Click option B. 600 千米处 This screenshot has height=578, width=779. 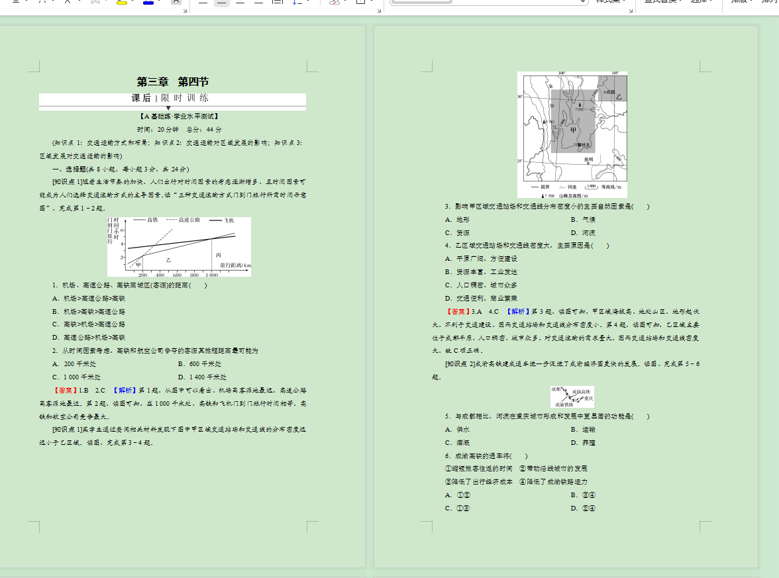pos(200,364)
